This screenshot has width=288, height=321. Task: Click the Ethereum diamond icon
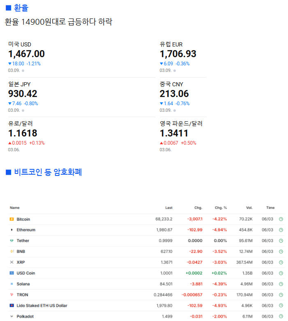pyautogui.click(x=12, y=230)
